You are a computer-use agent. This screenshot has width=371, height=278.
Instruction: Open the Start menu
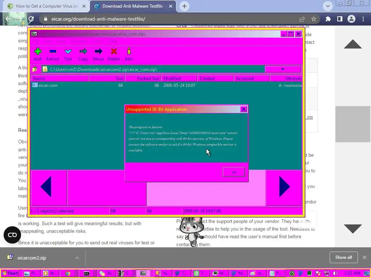pyautogui.click(x=10, y=273)
